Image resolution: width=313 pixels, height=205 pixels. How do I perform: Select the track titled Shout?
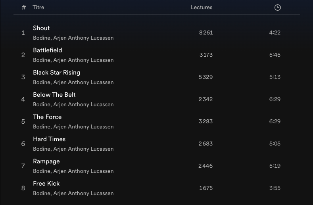[41, 28]
